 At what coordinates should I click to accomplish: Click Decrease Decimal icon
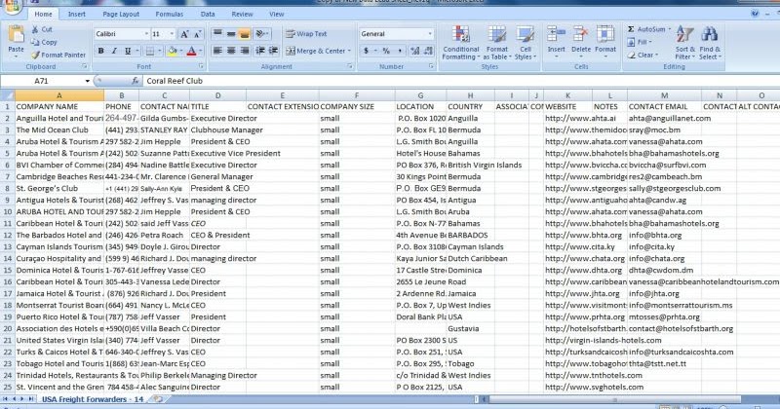tap(427, 51)
